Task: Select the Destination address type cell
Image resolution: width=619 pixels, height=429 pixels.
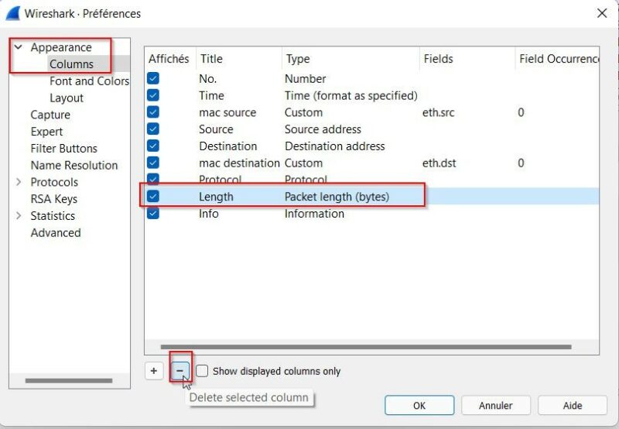Action: pyautogui.click(x=335, y=146)
